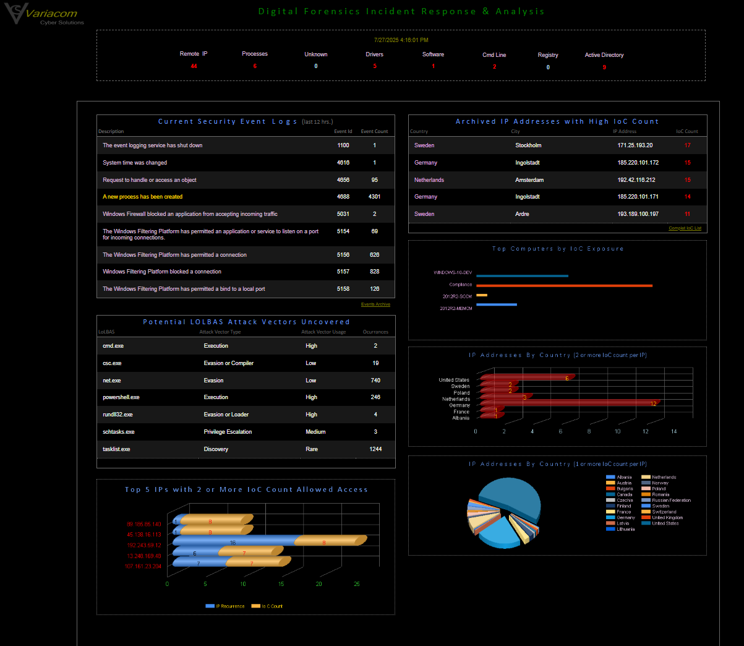Click the Stockholm 171.25.193.20 IP address

(x=635, y=145)
